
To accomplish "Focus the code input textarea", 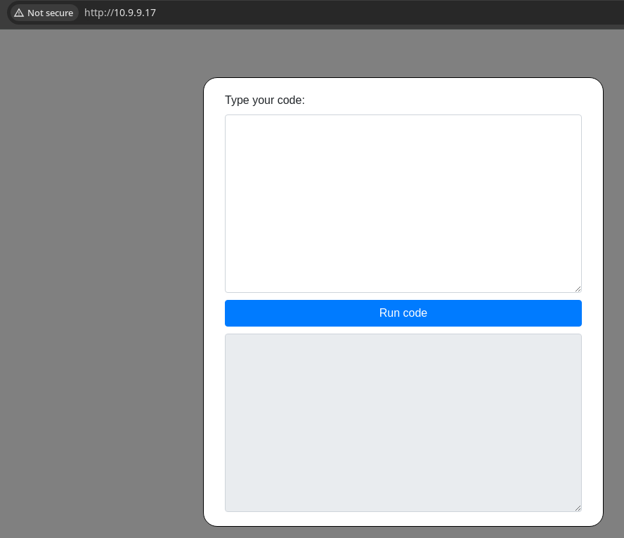I will (x=403, y=204).
